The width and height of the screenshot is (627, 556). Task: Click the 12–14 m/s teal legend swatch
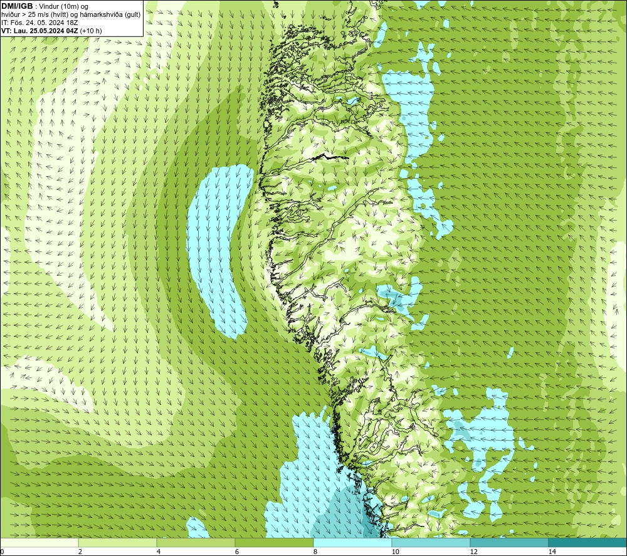coord(509,542)
